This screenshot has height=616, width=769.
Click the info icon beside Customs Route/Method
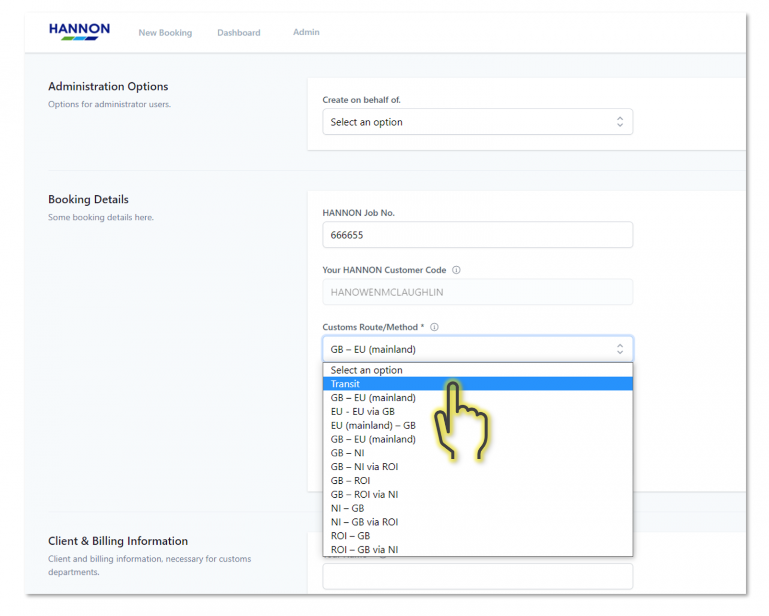pos(434,327)
